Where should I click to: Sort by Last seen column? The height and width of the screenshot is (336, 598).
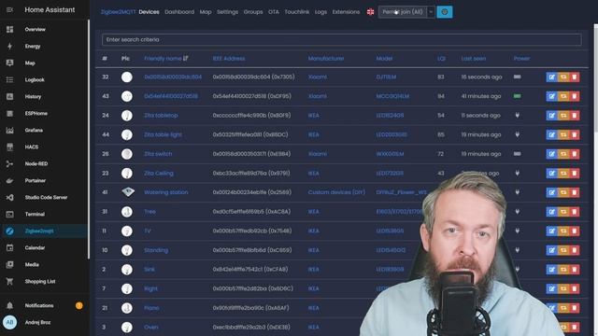click(474, 58)
